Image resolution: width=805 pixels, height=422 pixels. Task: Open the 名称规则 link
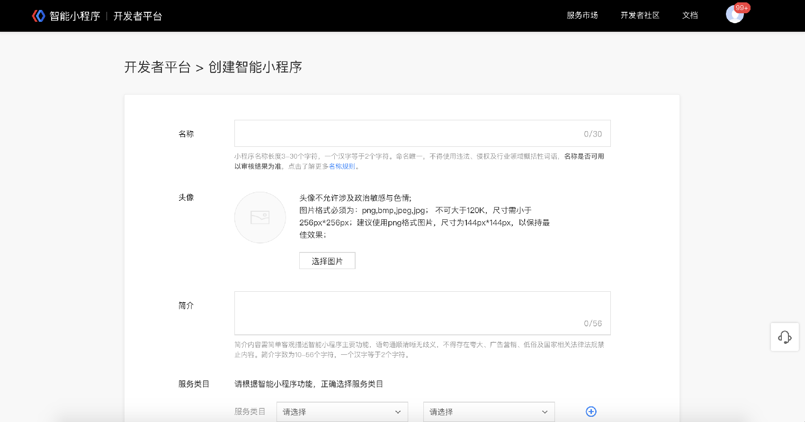point(342,166)
